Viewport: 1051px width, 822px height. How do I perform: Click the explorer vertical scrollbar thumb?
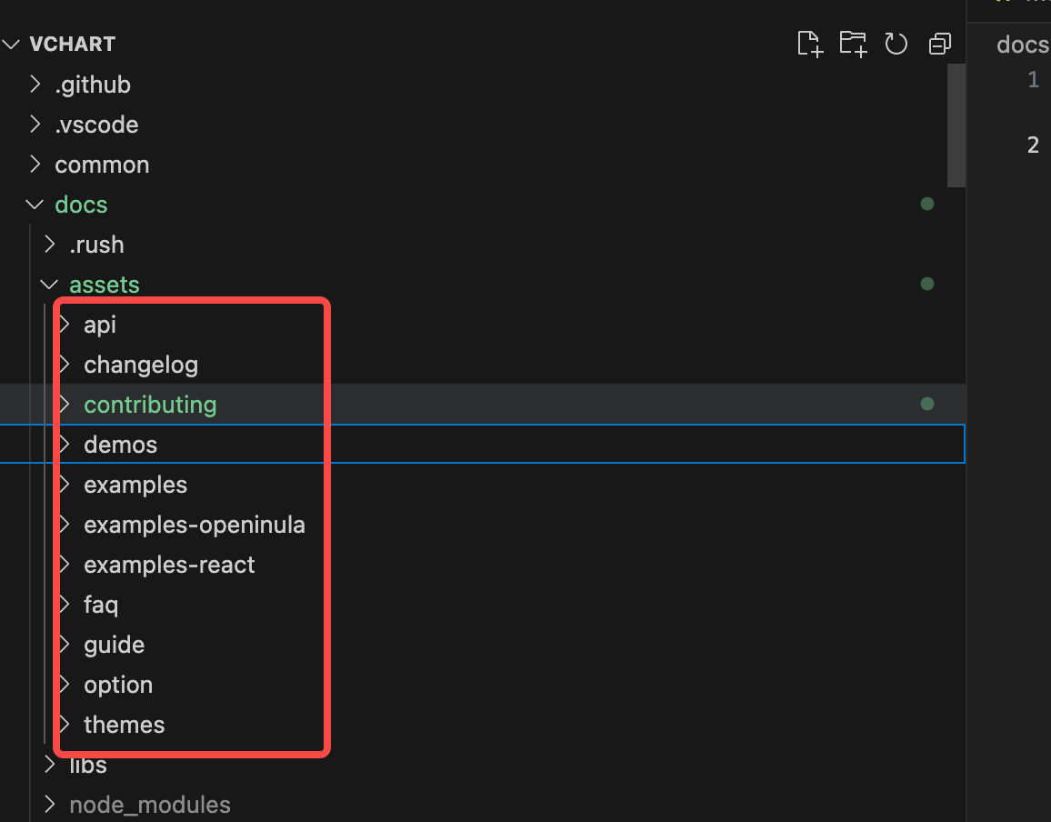pyautogui.click(x=956, y=125)
